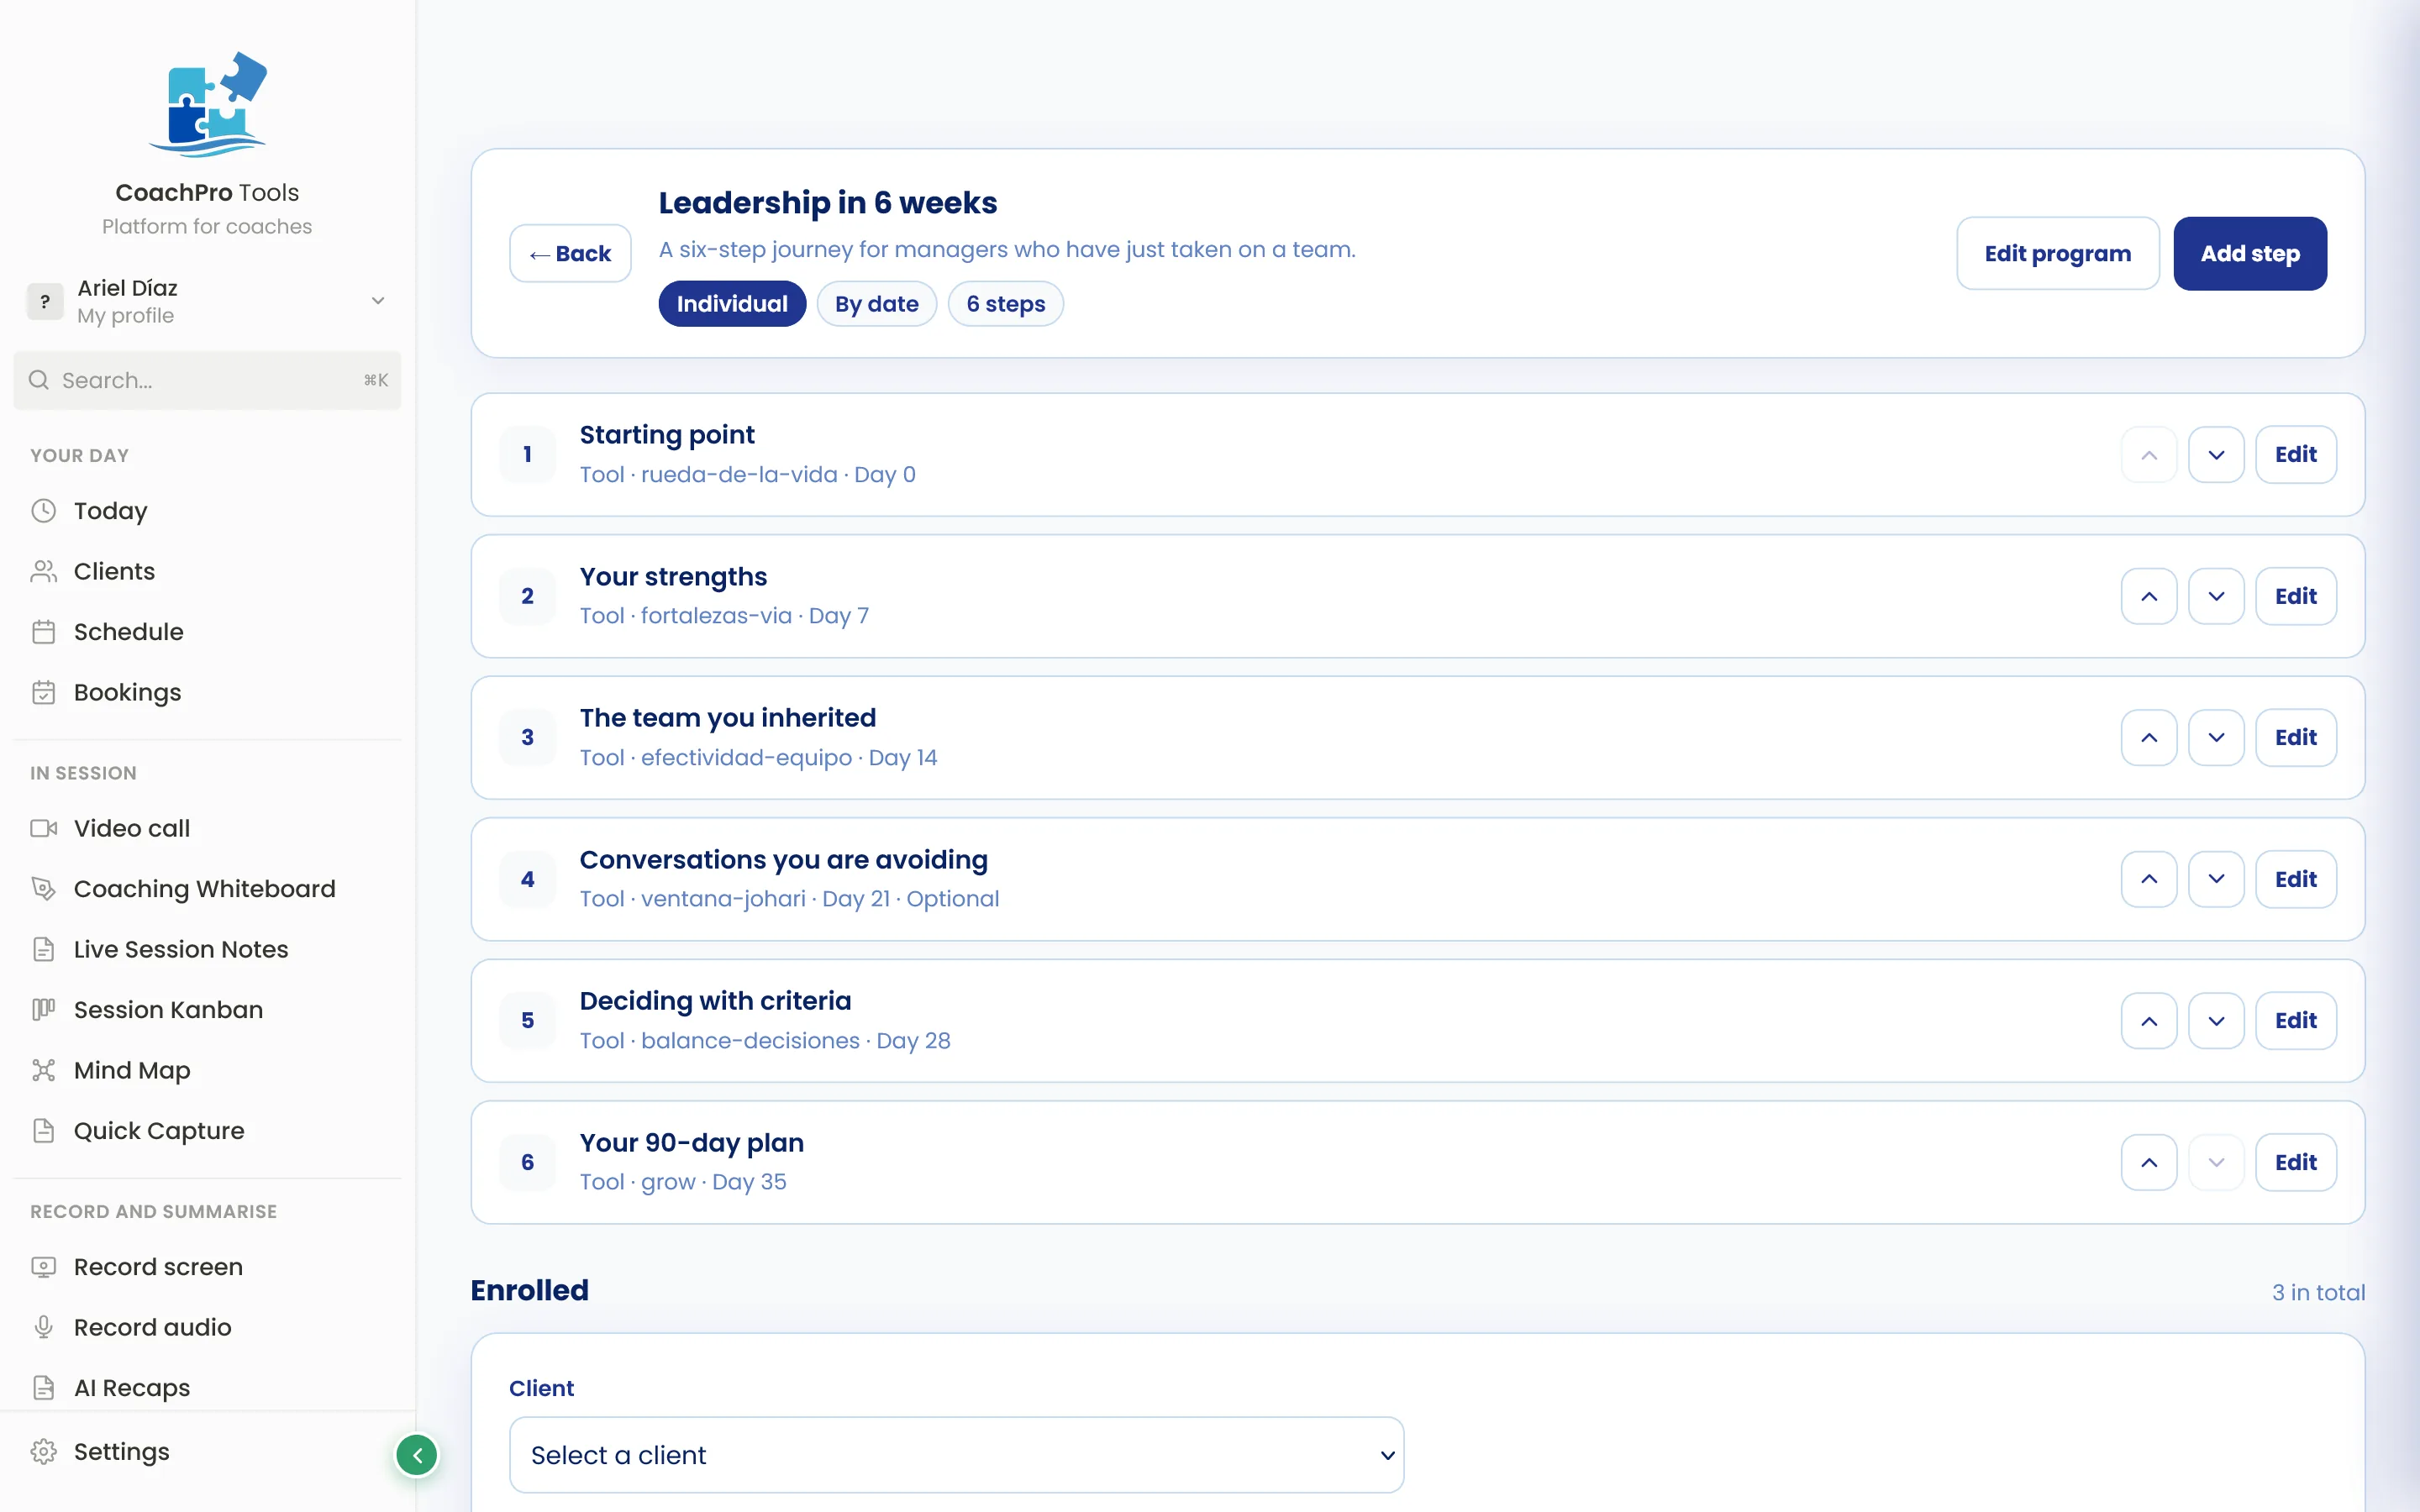
Task: Open Live Session Notes
Action: (180, 949)
